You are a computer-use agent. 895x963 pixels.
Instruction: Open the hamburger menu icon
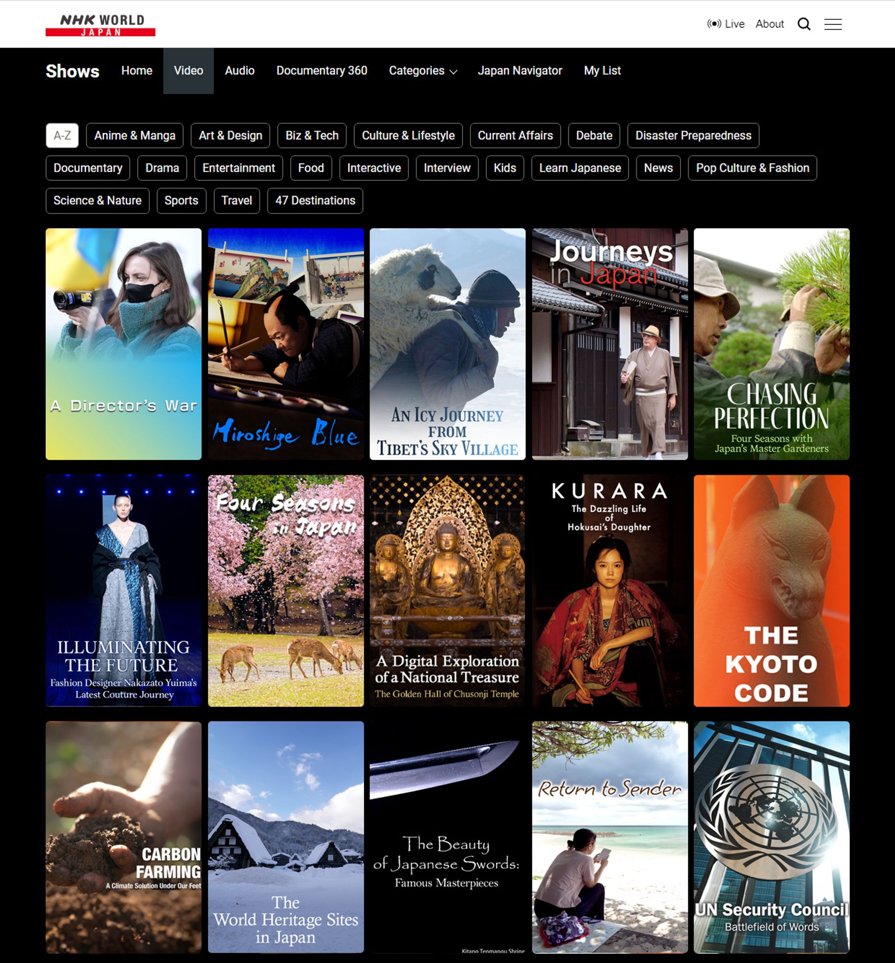(x=833, y=24)
